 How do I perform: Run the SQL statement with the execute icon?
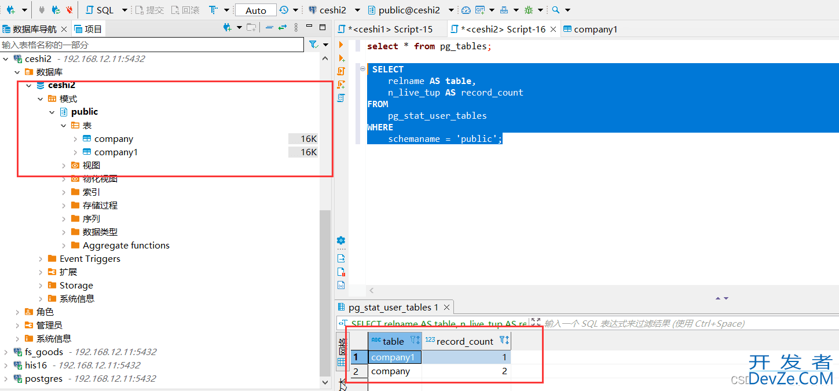tap(341, 45)
